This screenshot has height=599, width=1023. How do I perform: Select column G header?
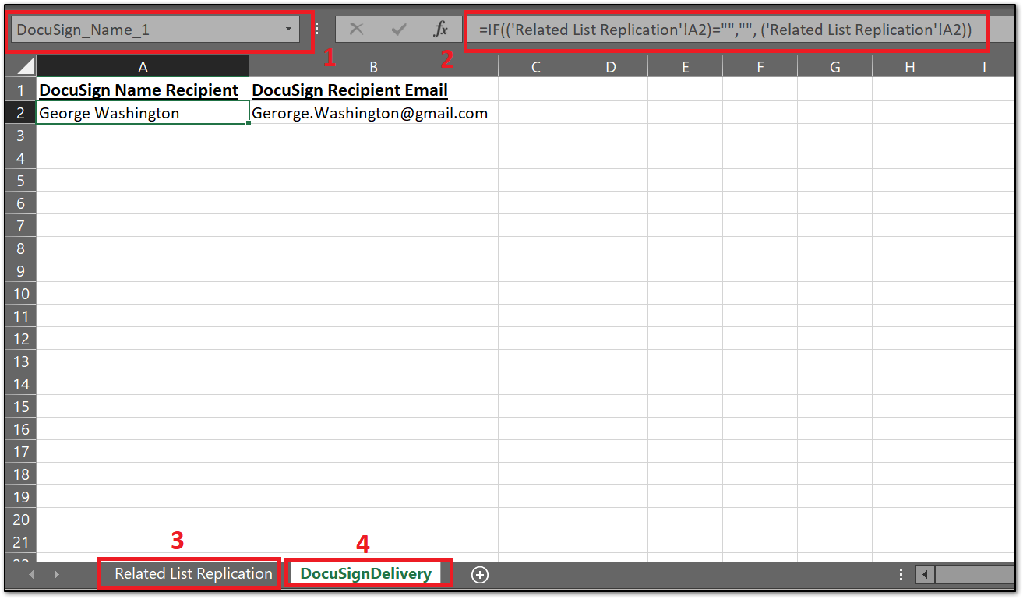click(834, 67)
